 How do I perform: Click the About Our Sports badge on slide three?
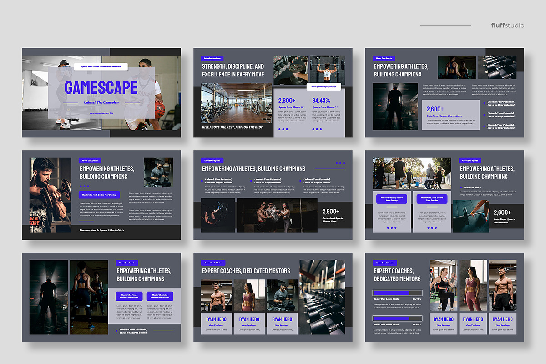click(384, 58)
